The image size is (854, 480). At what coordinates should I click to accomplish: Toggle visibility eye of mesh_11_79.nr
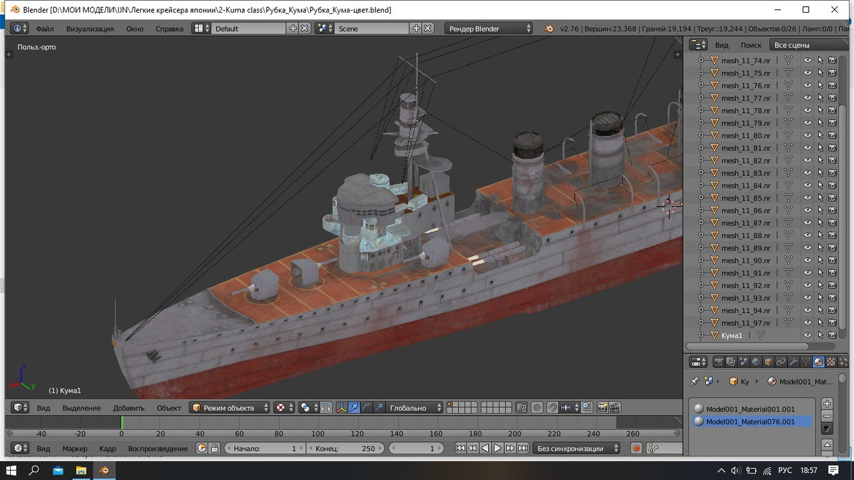[807, 123]
